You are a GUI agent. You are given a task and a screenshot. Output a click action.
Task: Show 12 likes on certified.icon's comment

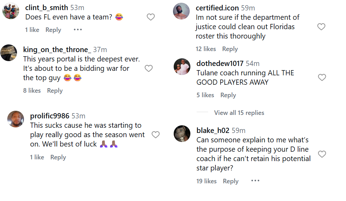[x=206, y=49]
